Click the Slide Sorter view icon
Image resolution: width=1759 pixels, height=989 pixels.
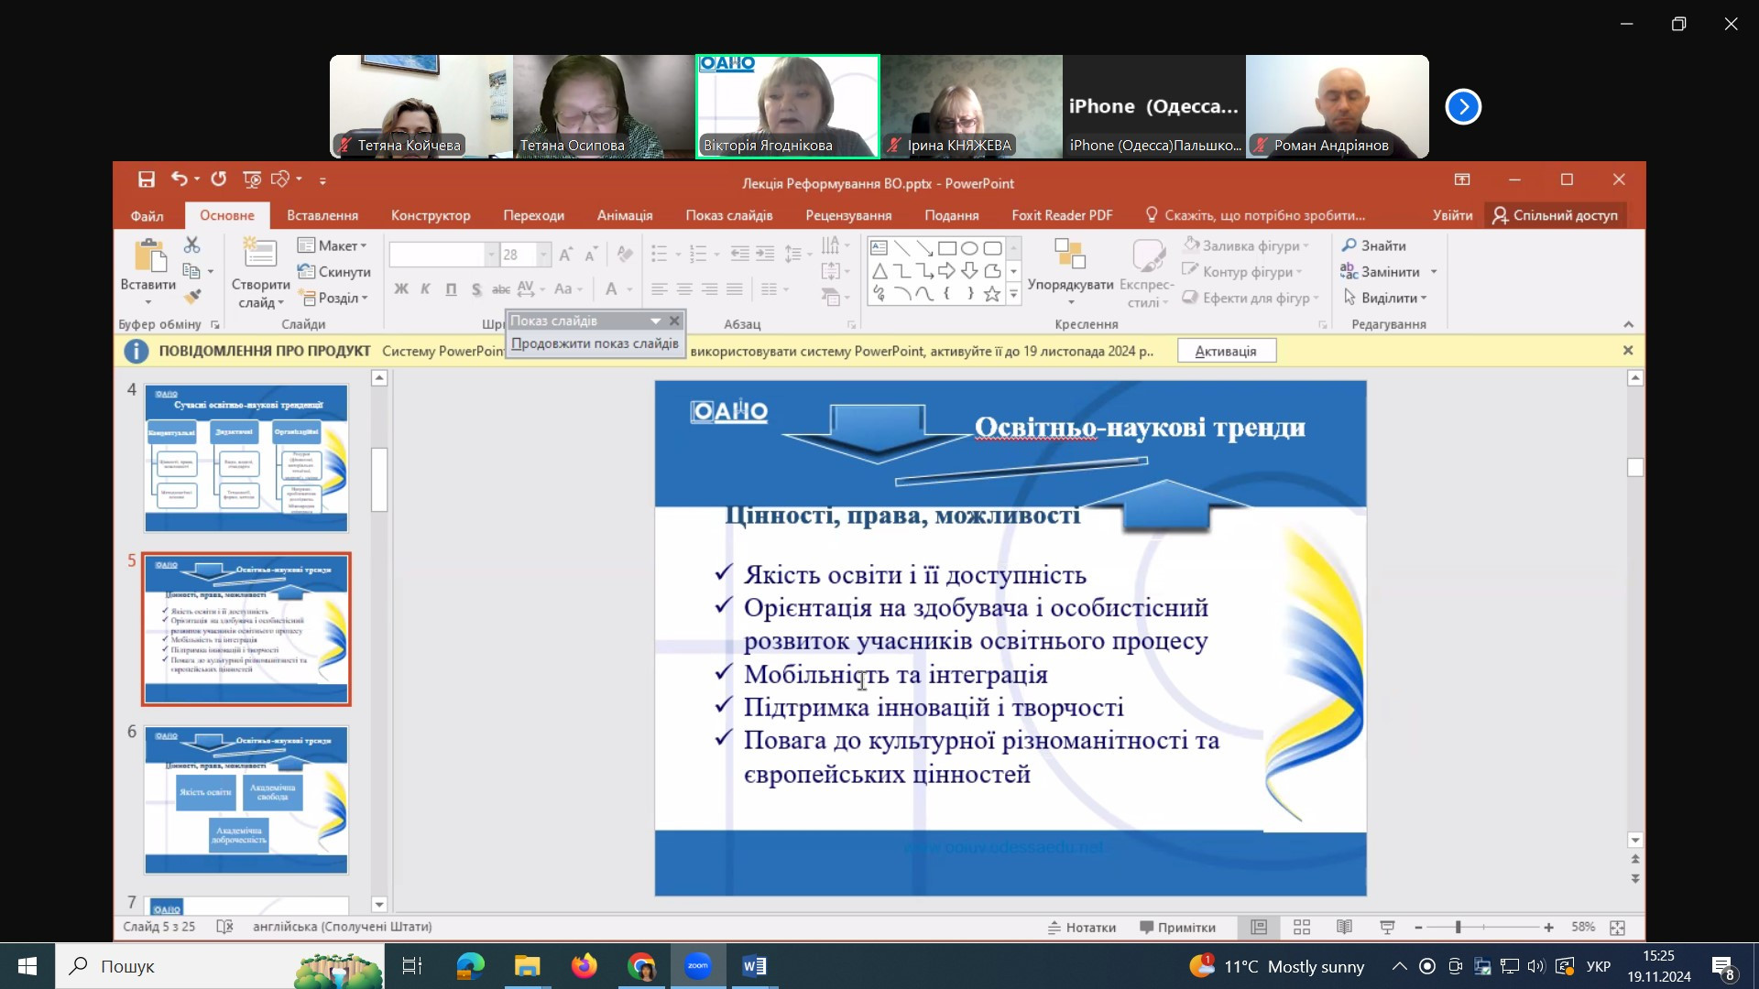click(1302, 927)
